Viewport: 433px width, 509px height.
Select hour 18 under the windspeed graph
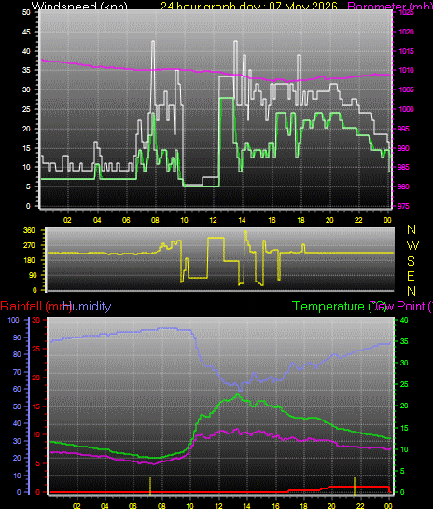[300, 220]
